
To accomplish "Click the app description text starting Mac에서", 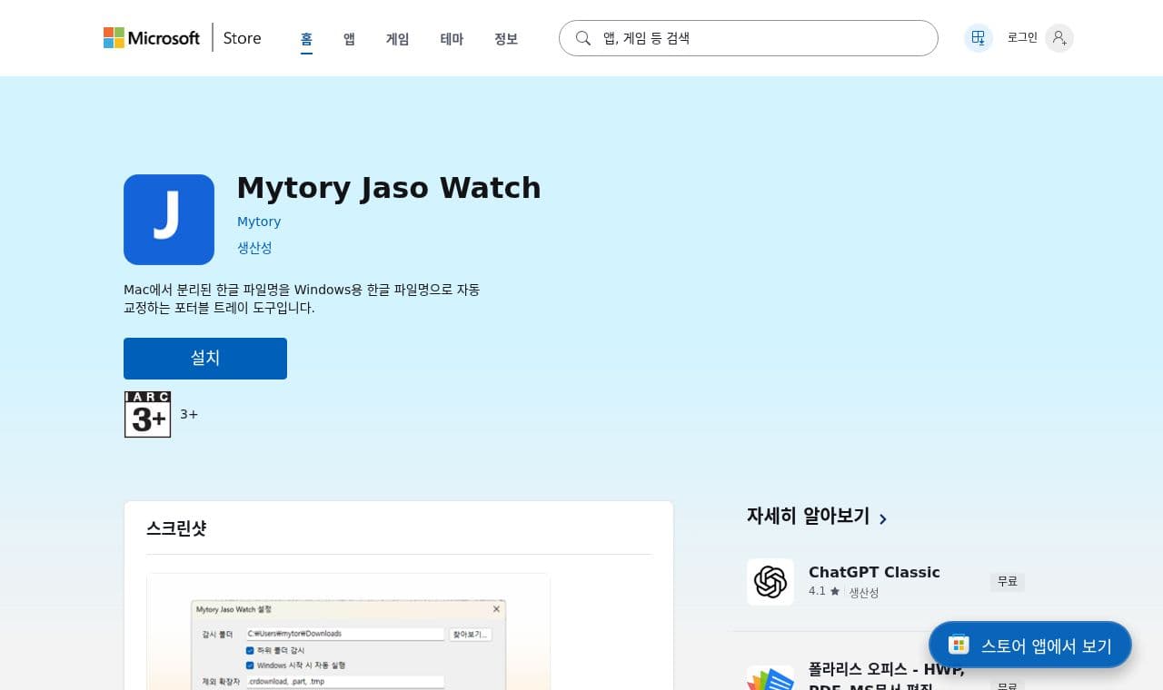I will [302, 299].
